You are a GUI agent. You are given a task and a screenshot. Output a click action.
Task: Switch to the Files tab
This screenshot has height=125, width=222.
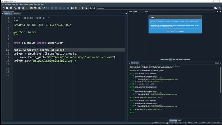[177, 59]
